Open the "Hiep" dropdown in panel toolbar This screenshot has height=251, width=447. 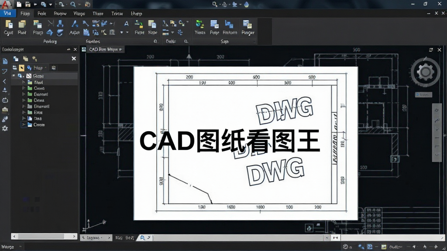(37, 68)
